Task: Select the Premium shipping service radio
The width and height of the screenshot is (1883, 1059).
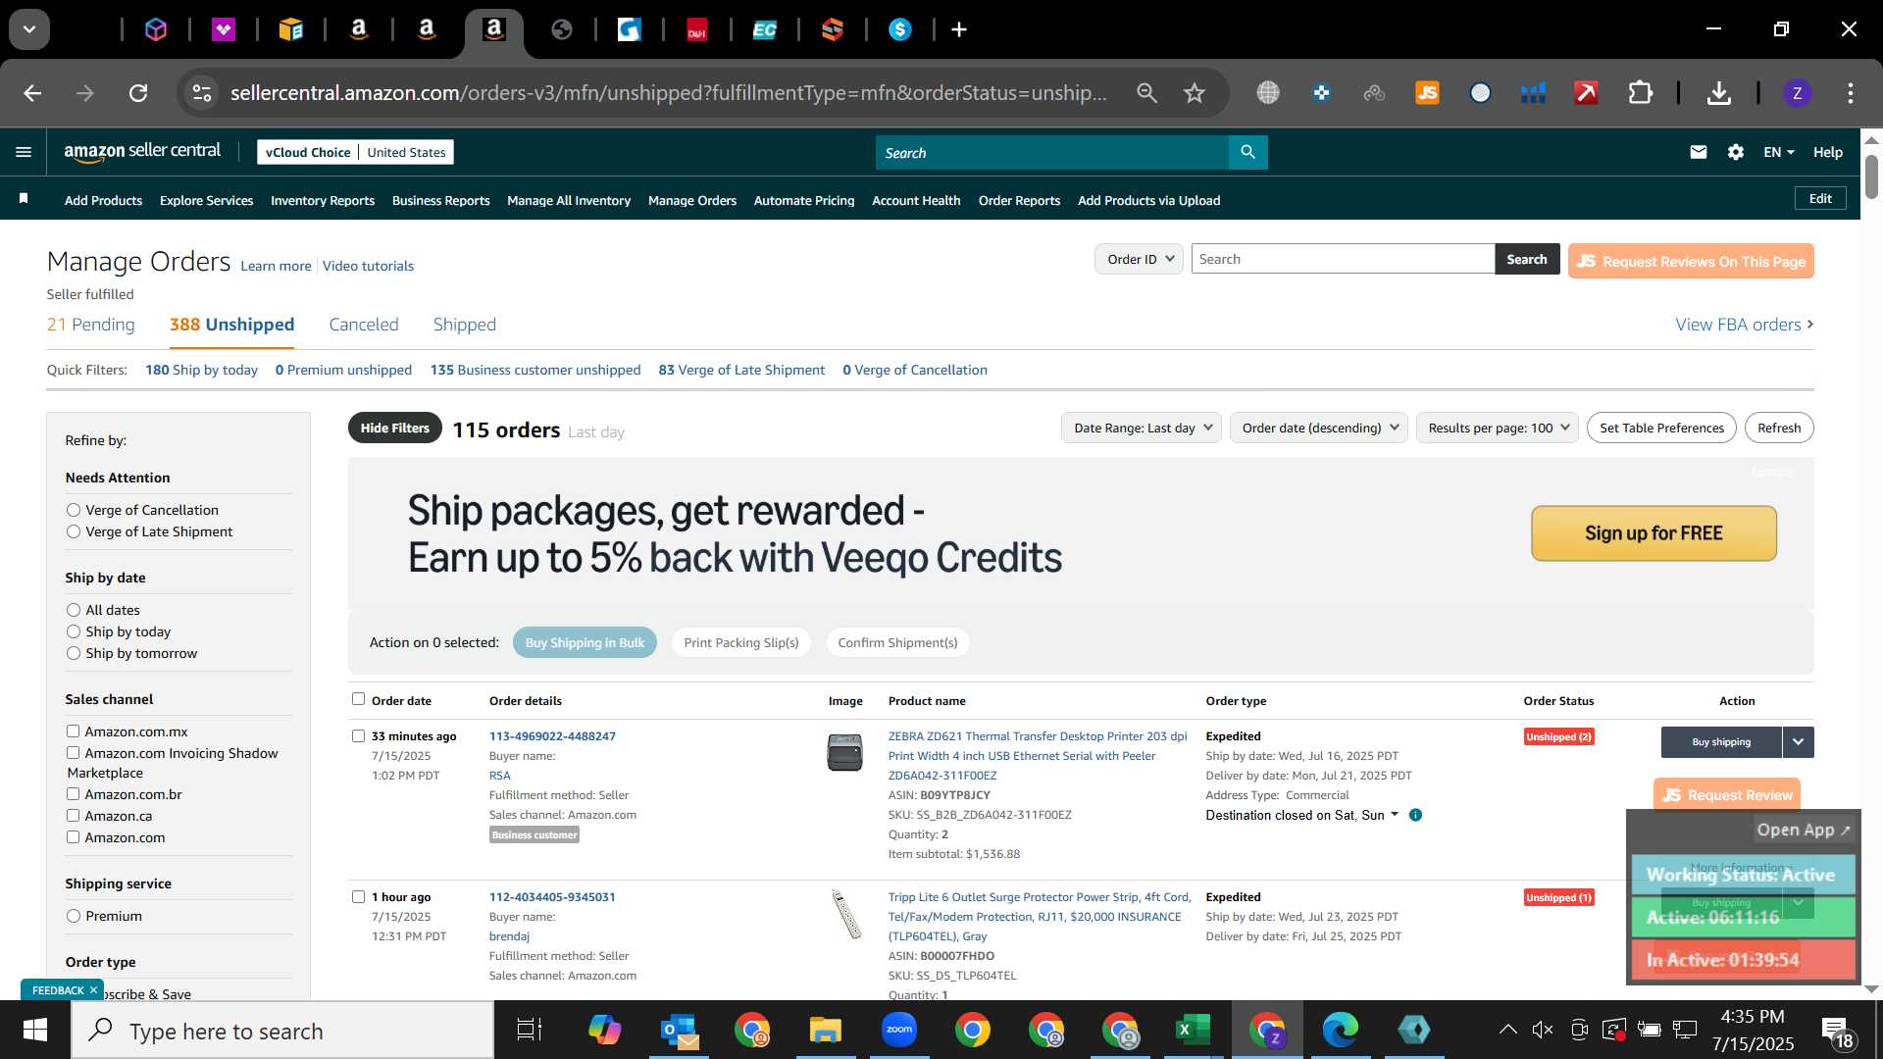Action: (x=74, y=916)
